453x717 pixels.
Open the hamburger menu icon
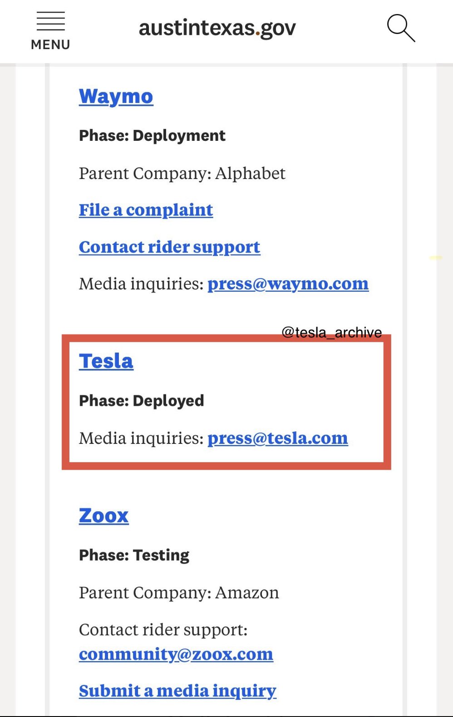(50, 21)
